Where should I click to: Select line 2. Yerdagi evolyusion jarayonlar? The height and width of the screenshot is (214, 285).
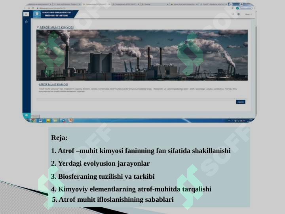[100, 163]
